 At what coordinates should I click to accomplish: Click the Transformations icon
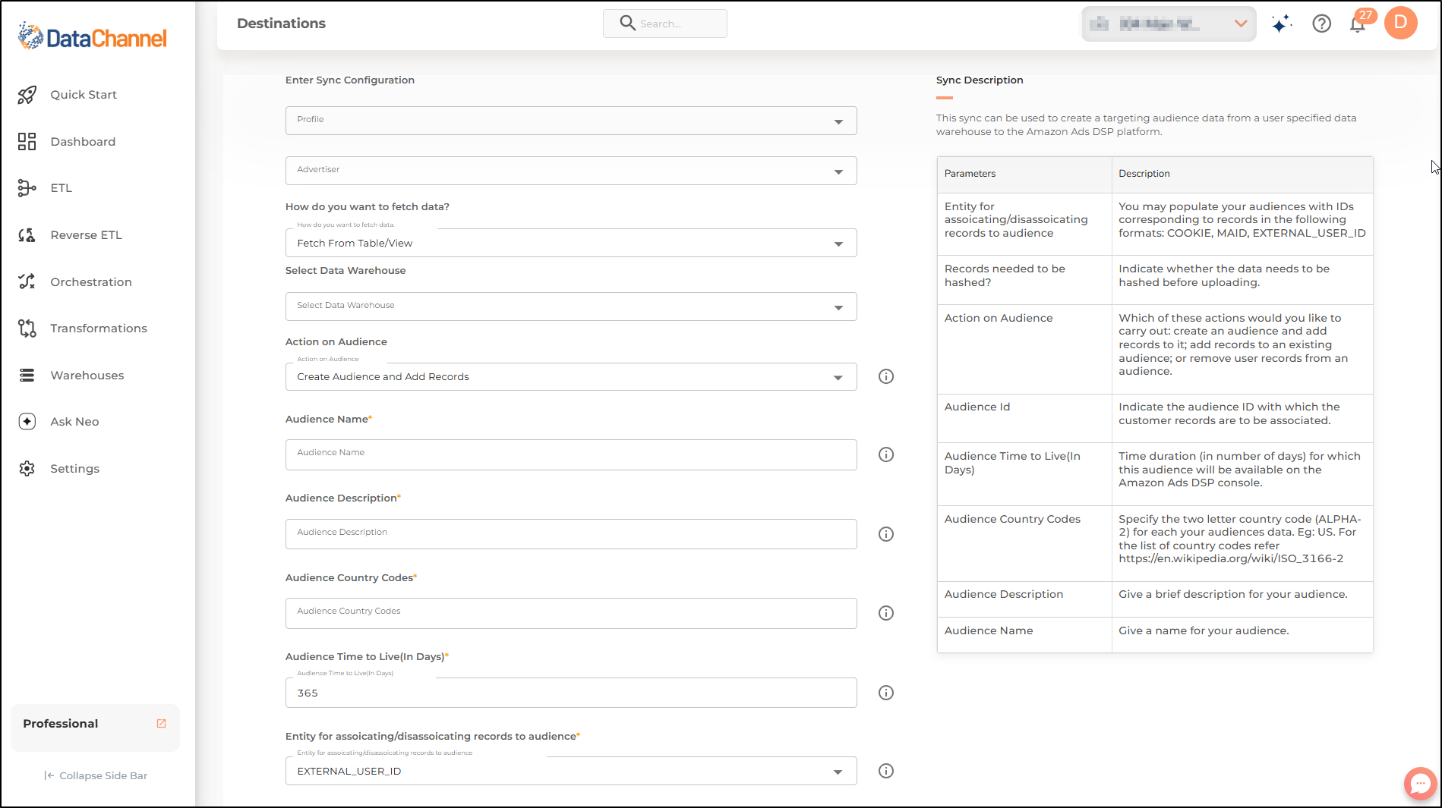tap(27, 329)
